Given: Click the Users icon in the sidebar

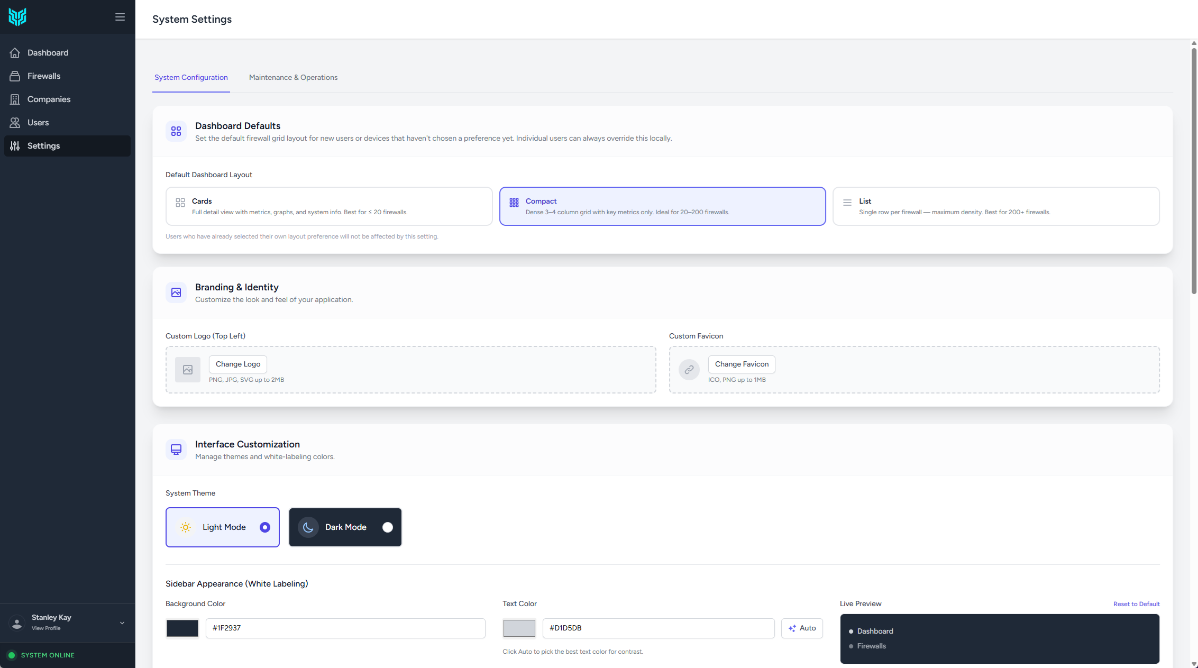Looking at the screenshot, I should pos(15,123).
